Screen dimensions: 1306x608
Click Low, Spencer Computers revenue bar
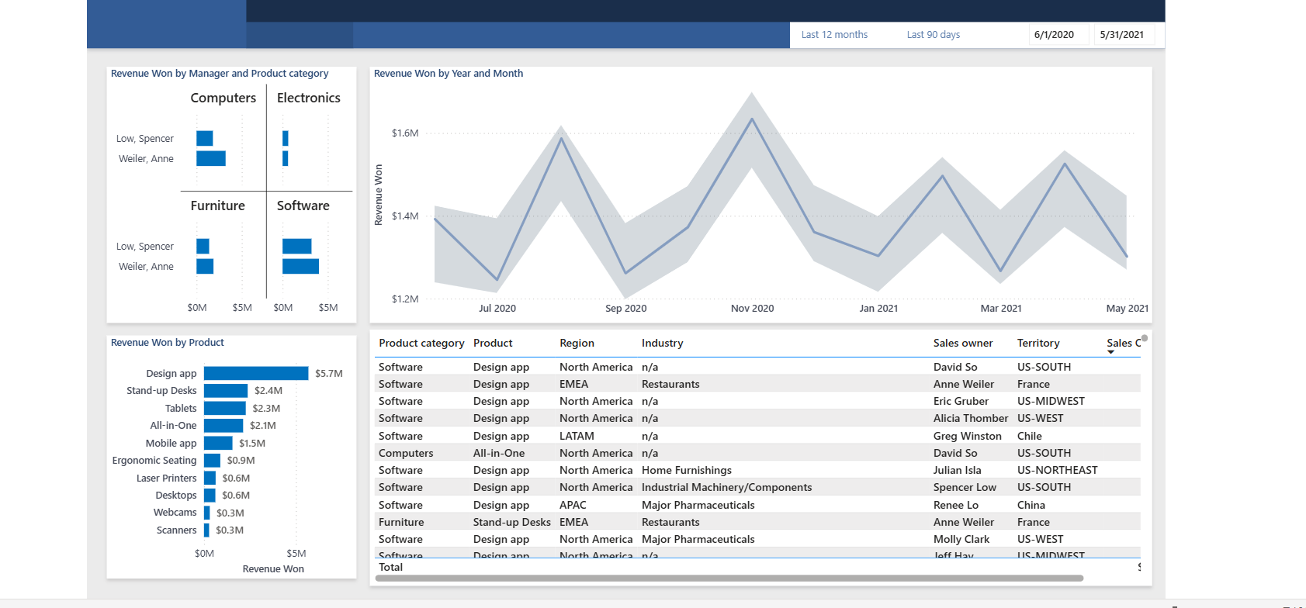[x=205, y=138]
